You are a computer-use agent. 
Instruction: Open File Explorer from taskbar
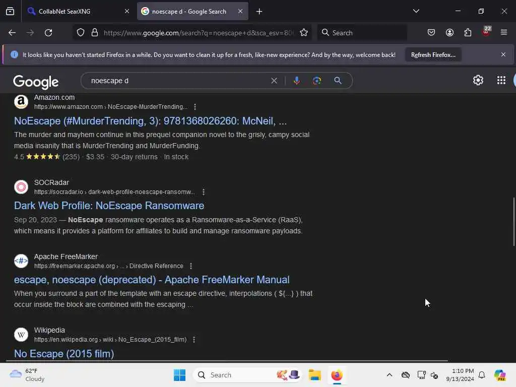[314, 375]
